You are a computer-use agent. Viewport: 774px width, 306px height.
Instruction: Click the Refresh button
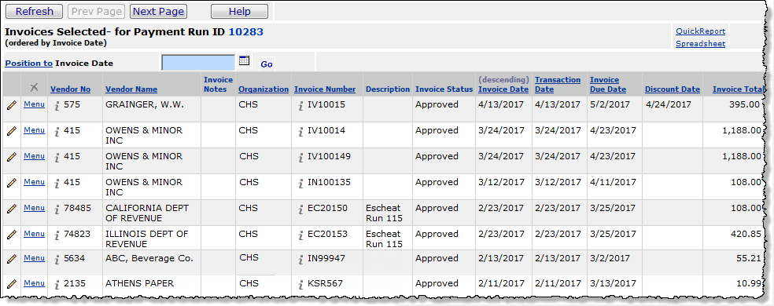pos(34,11)
